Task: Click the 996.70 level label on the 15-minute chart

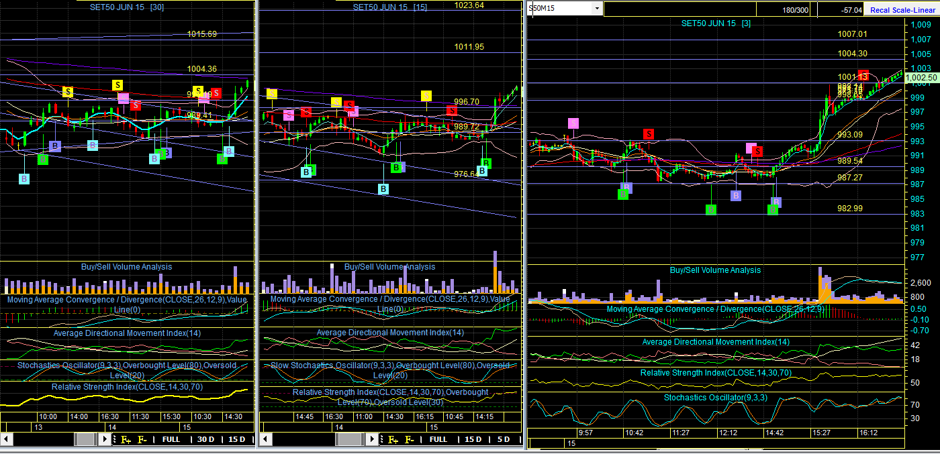Action: point(466,101)
